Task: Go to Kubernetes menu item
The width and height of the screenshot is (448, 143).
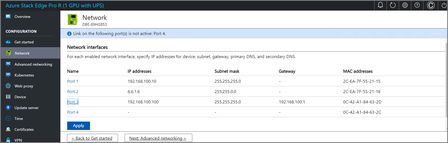Action: pyautogui.click(x=24, y=75)
